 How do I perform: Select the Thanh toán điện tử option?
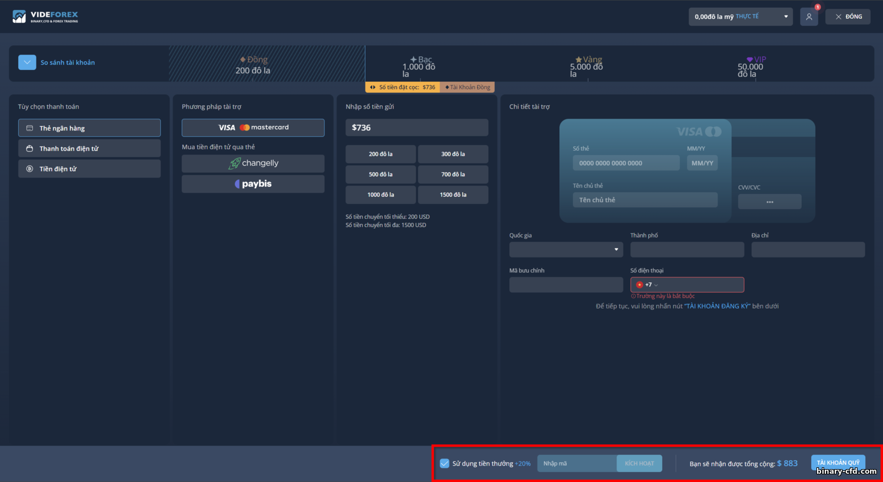[x=89, y=149]
